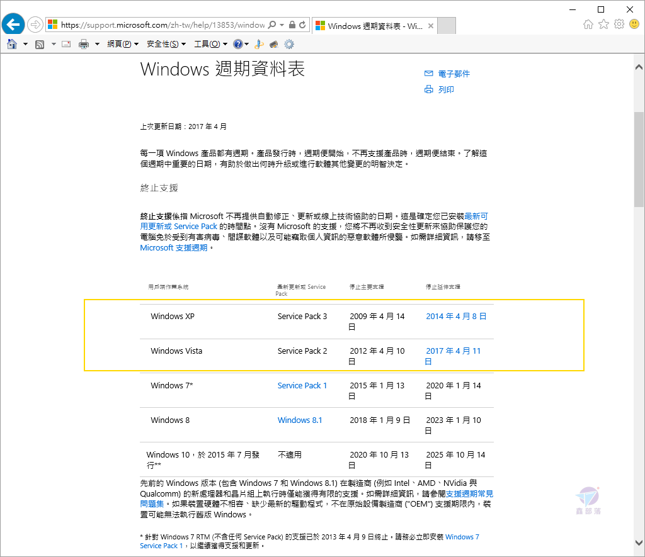
Task: Open a new blank tab
Action: (x=447, y=26)
